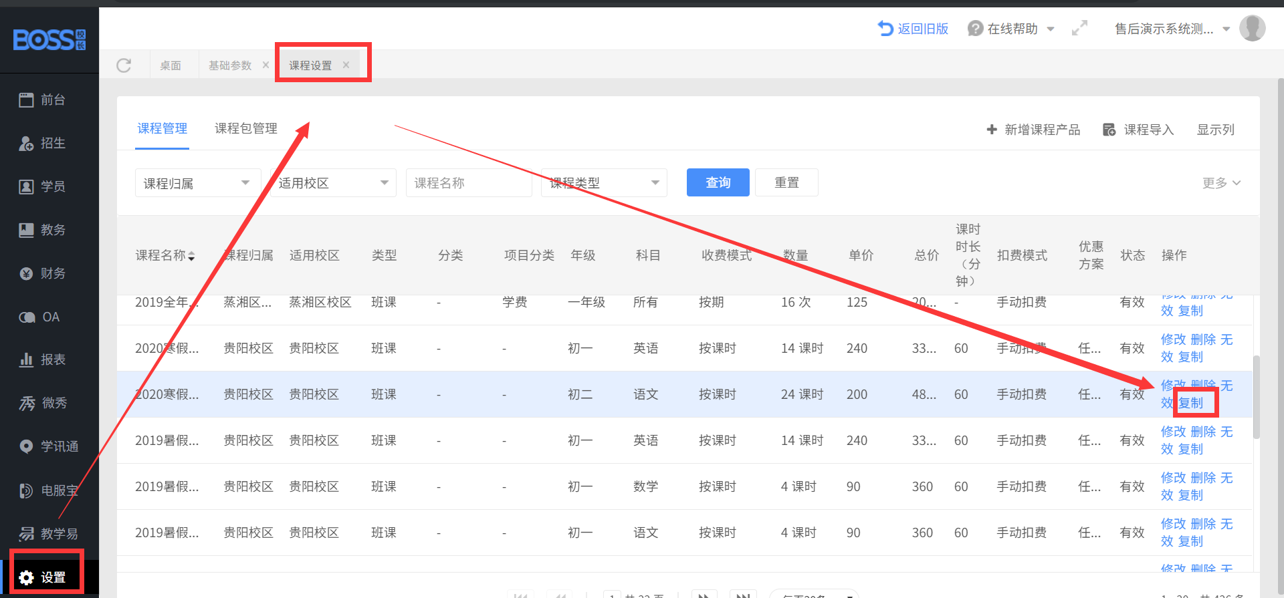1284x598 pixels.
Task: Open the 课程归属 dropdown
Action: [197, 183]
